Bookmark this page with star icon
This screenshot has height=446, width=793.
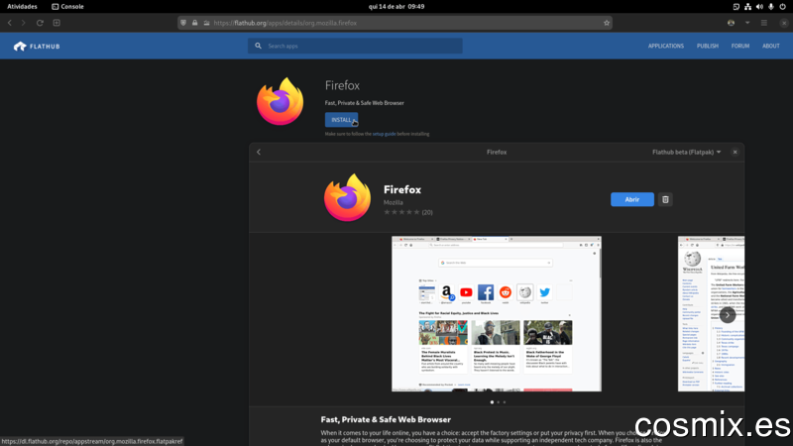607,23
